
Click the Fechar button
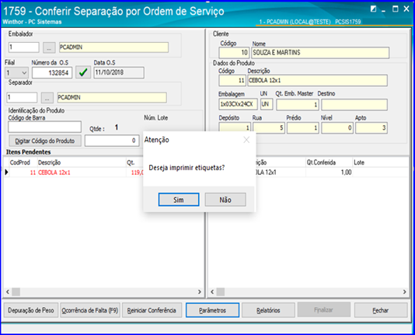381,310
